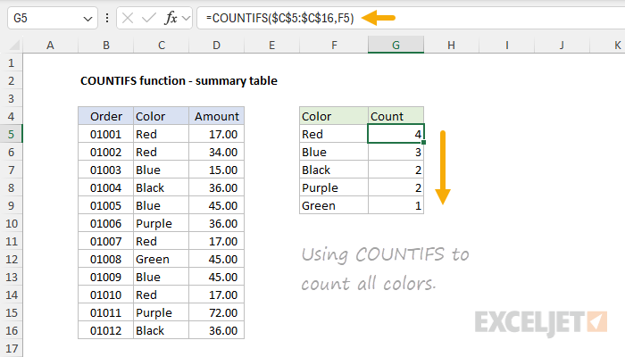Select column G header
The width and height of the screenshot is (625, 357).
pyautogui.click(x=396, y=45)
